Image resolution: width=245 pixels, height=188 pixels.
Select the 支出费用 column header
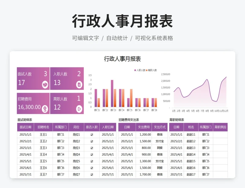[144, 127]
